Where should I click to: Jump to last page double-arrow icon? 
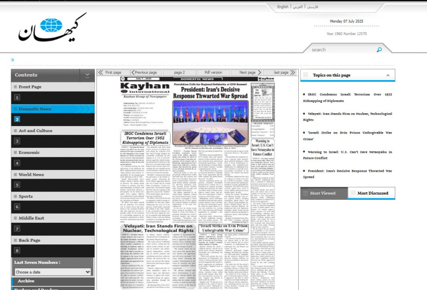click(293, 72)
